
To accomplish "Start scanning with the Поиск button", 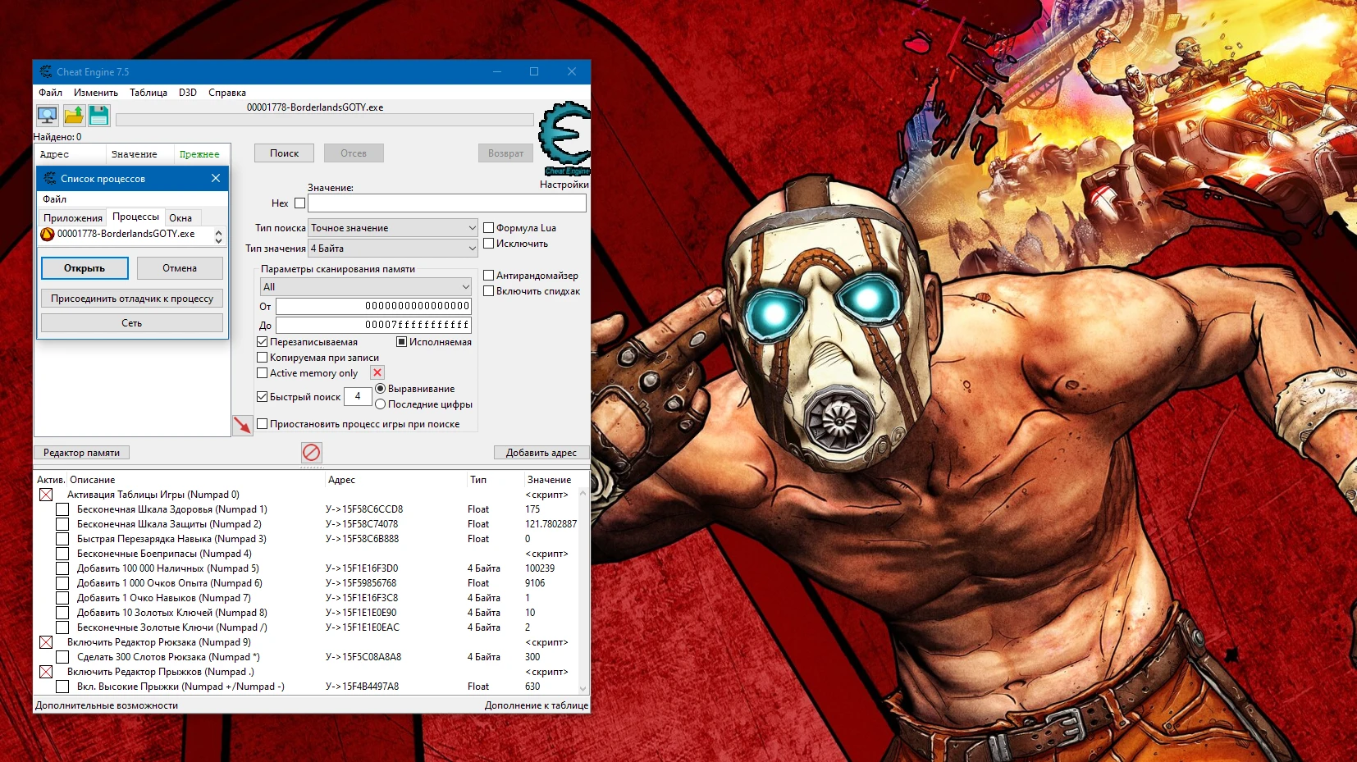I will [284, 153].
